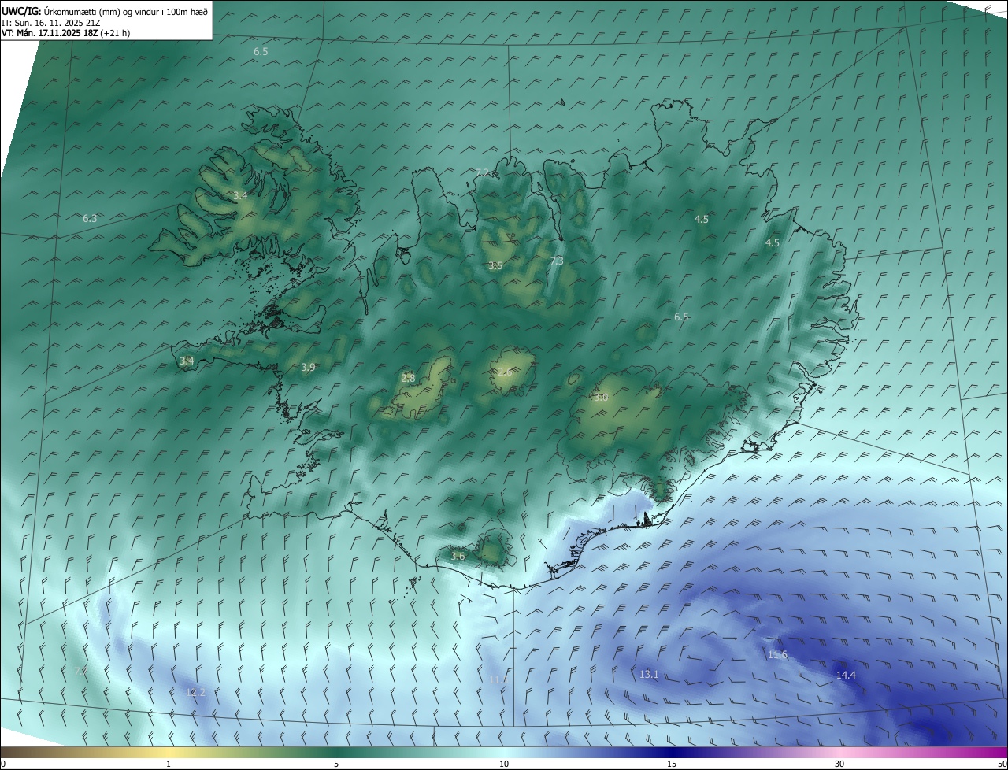Select the 2.6 value on the central glacier

(x=506, y=372)
